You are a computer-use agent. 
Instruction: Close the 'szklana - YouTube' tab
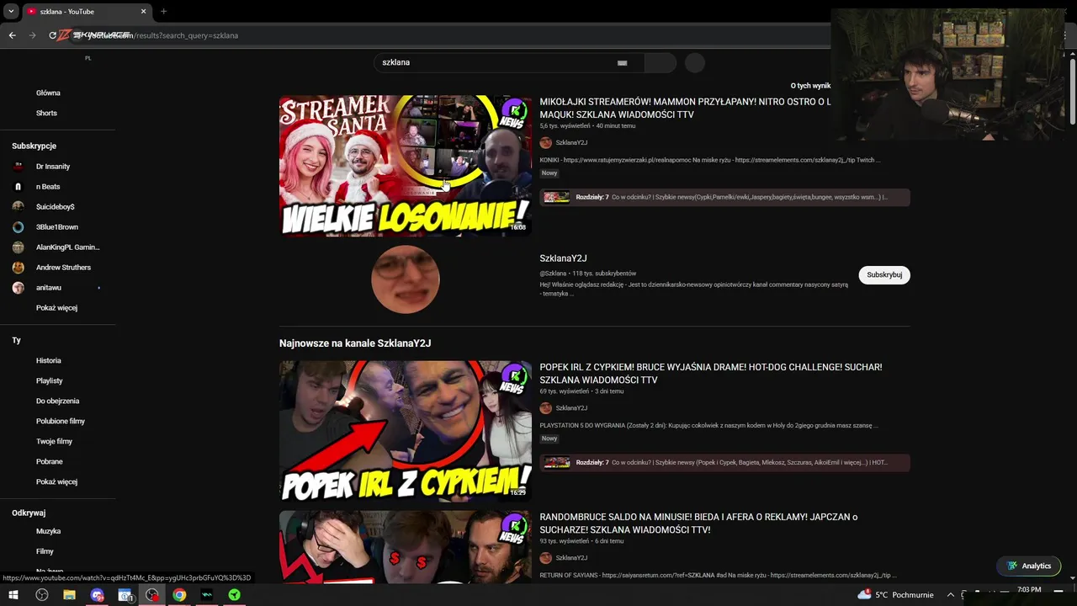(x=143, y=12)
